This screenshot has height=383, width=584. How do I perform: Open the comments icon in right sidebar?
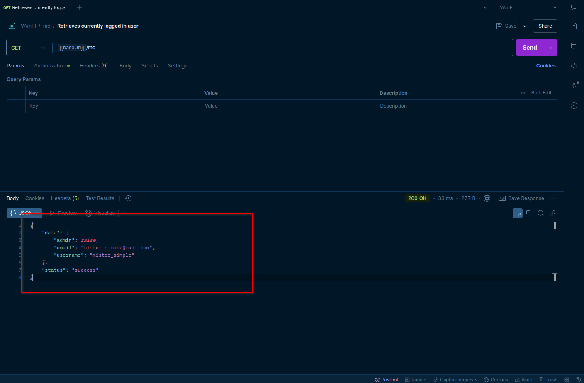tap(574, 46)
